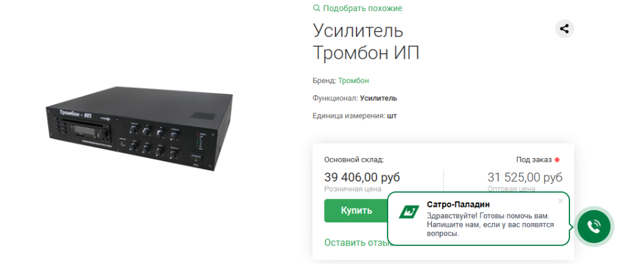The height and width of the screenshot is (264, 621).
Task: Click the Сатро-Паладин logo in chat popup
Action: tap(409, 212)
